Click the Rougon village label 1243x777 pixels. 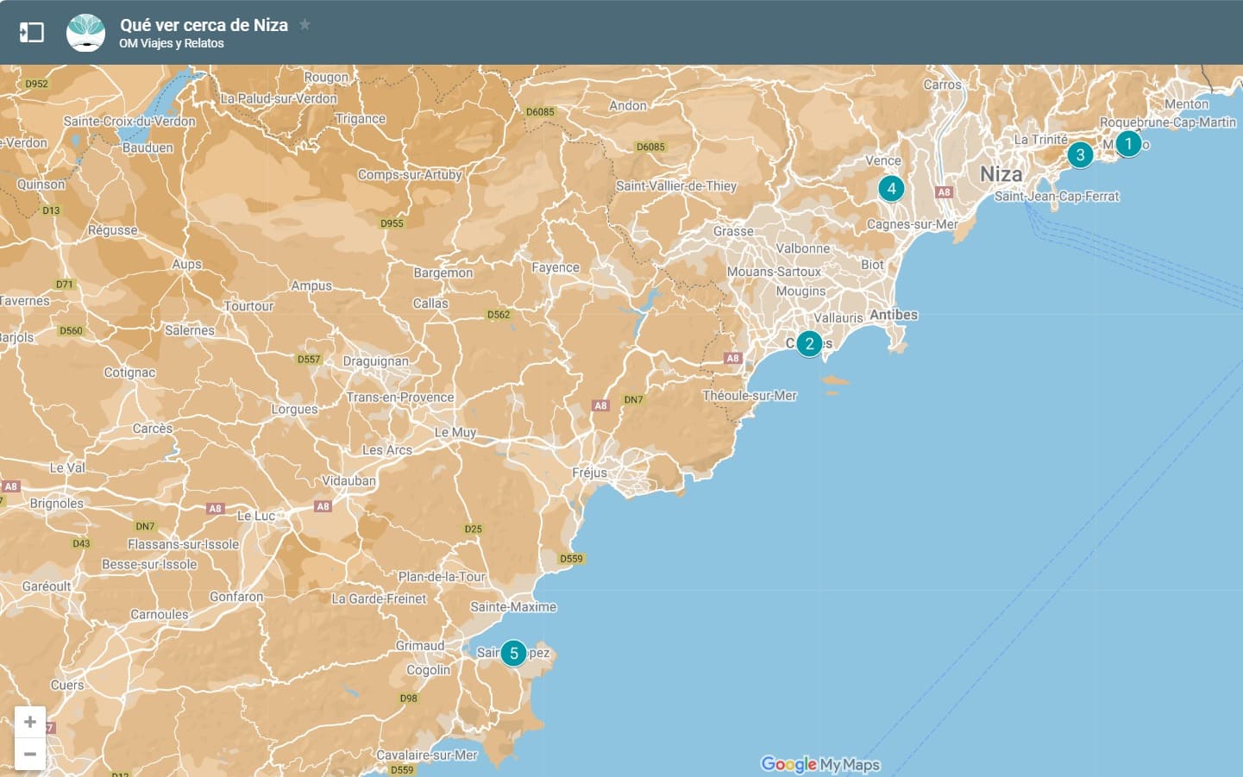pos(326,78)
